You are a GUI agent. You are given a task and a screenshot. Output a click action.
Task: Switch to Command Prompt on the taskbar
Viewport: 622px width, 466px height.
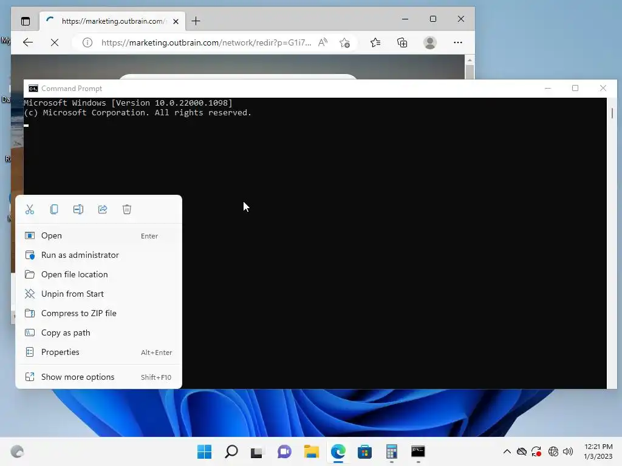418,451
